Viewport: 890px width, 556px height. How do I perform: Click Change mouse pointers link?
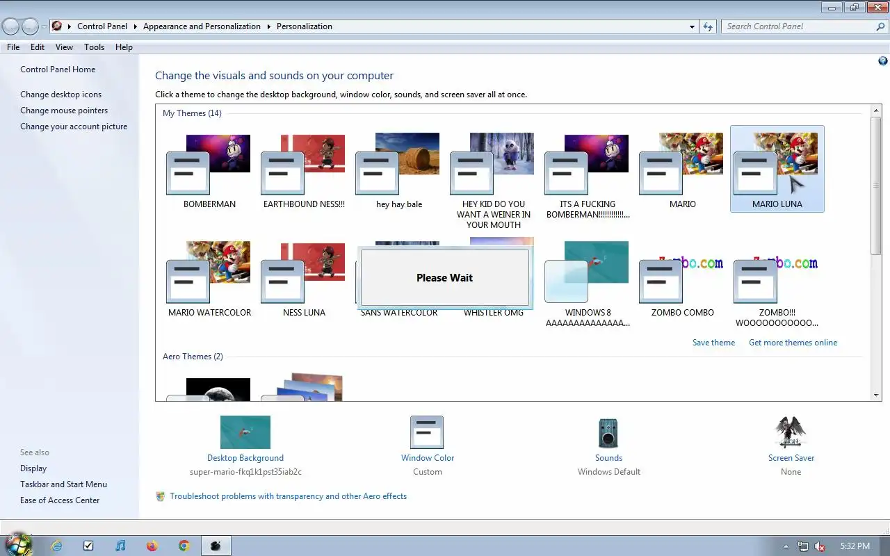pyautogui.click(x=64, y=111)
